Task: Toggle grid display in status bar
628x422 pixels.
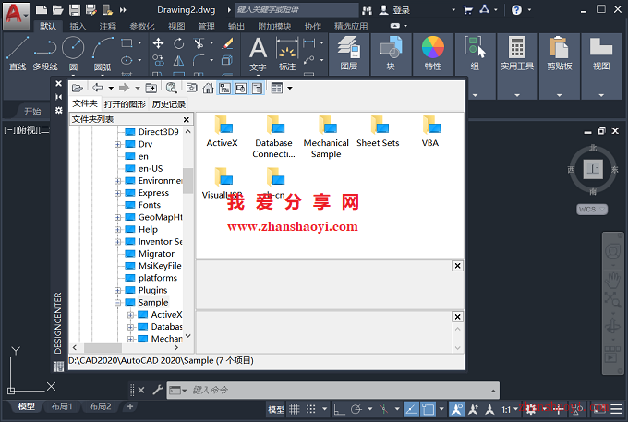Action: click(x=295, y=409)
